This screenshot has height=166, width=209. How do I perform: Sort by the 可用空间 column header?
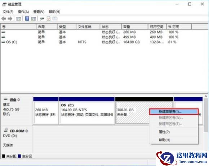157,27
